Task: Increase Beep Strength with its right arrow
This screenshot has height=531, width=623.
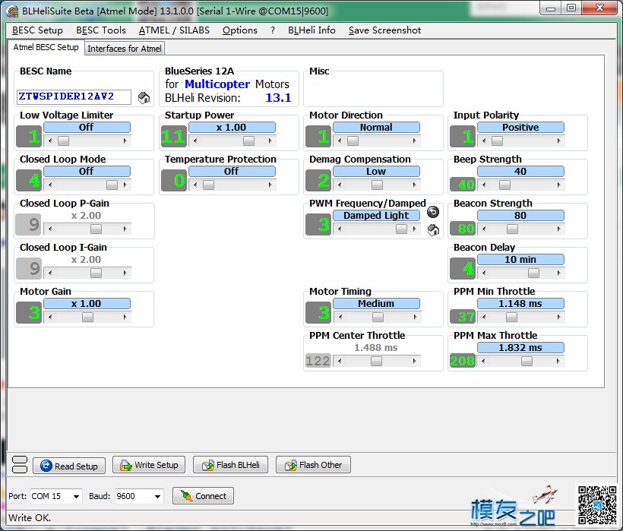Action: coord(558,185)
